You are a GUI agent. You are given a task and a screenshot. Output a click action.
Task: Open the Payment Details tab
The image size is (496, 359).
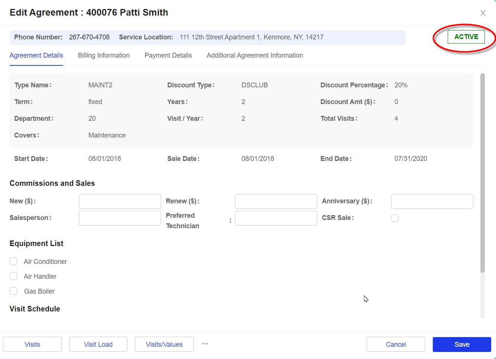[168, 55]
